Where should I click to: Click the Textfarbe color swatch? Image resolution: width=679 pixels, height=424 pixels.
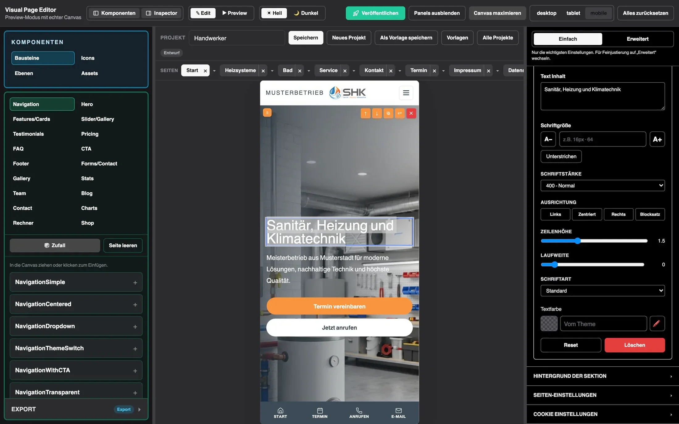(549, 323)
